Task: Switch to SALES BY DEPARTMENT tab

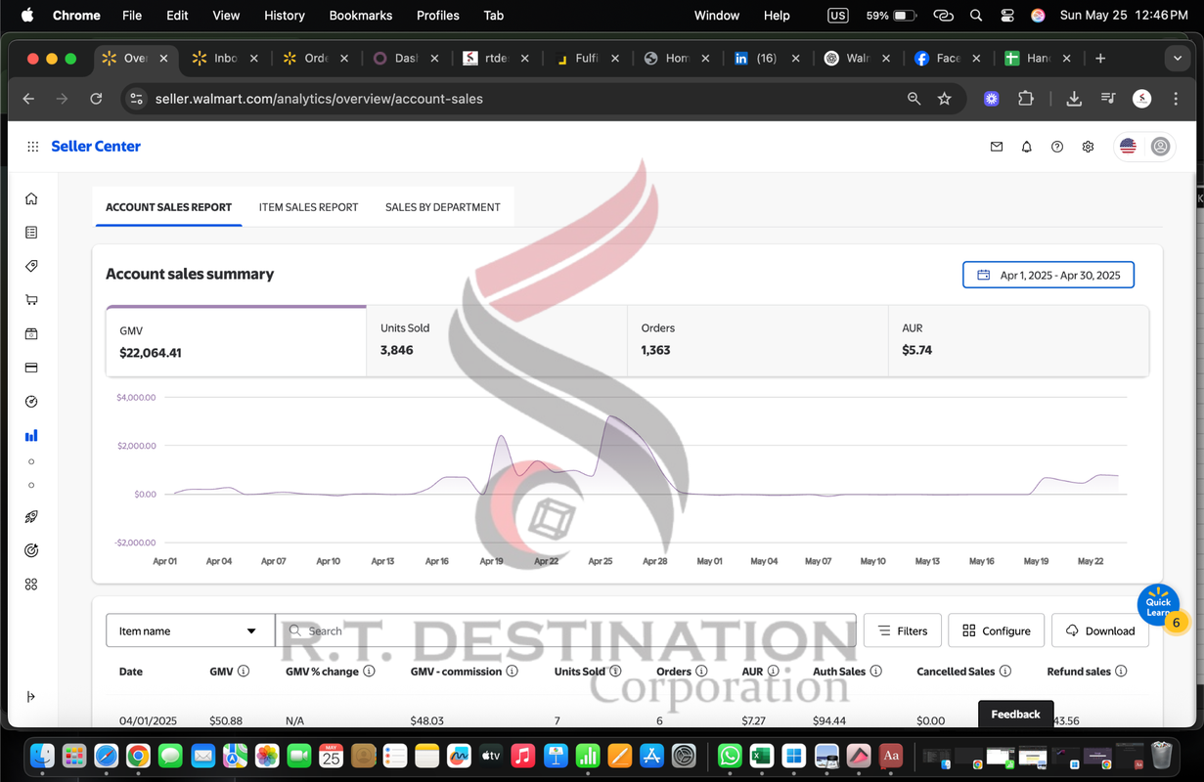Action: [x=442, y=207]
